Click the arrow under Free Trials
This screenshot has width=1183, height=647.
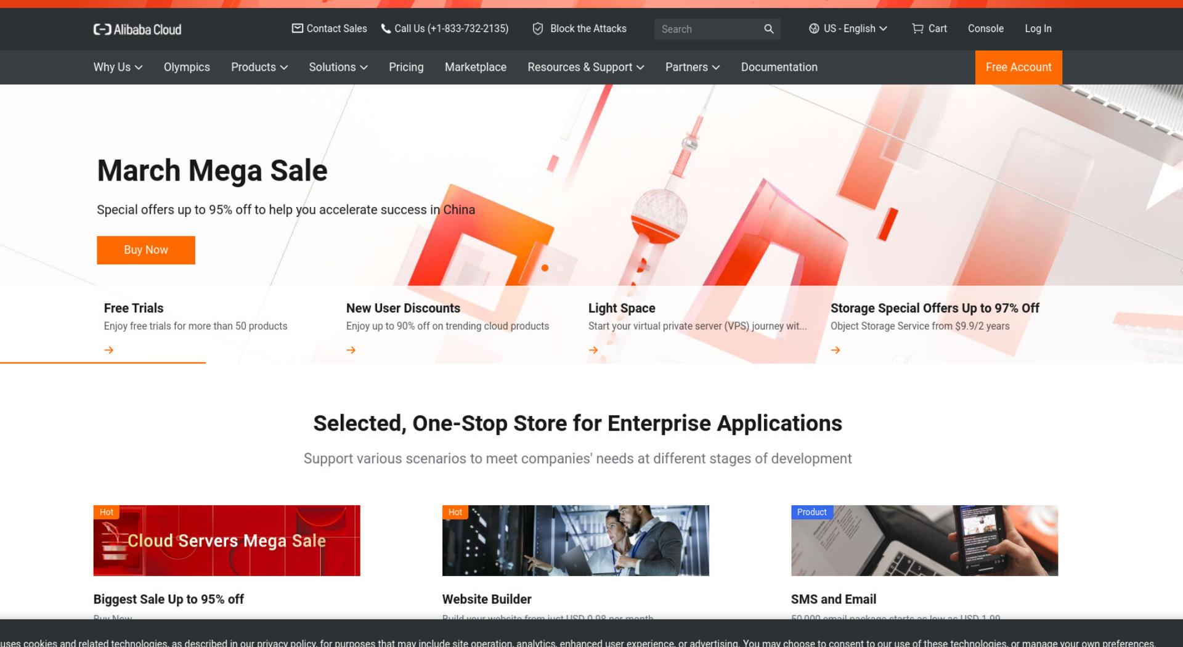(x=109, y=350)
